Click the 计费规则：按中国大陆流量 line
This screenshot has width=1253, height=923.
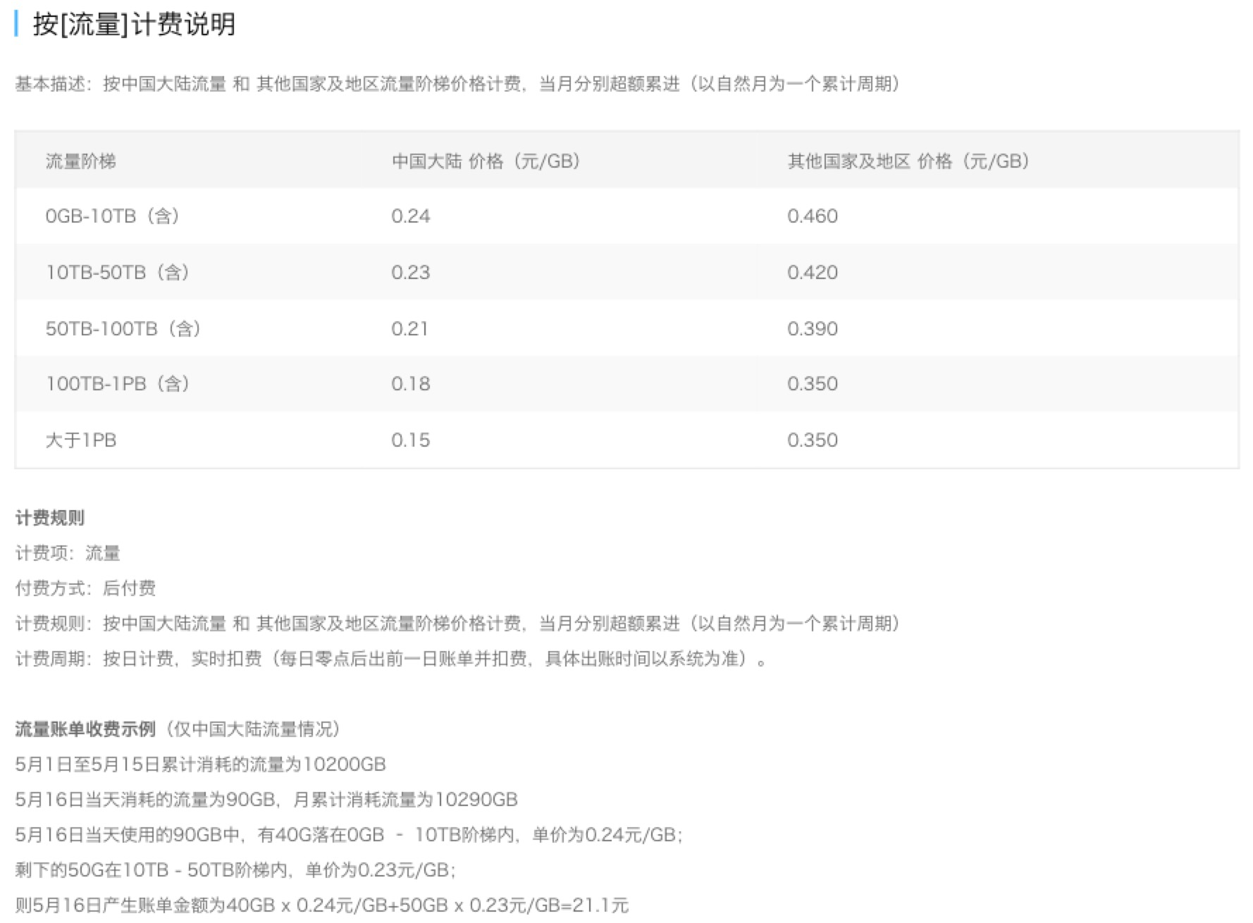tap(459, 624)
